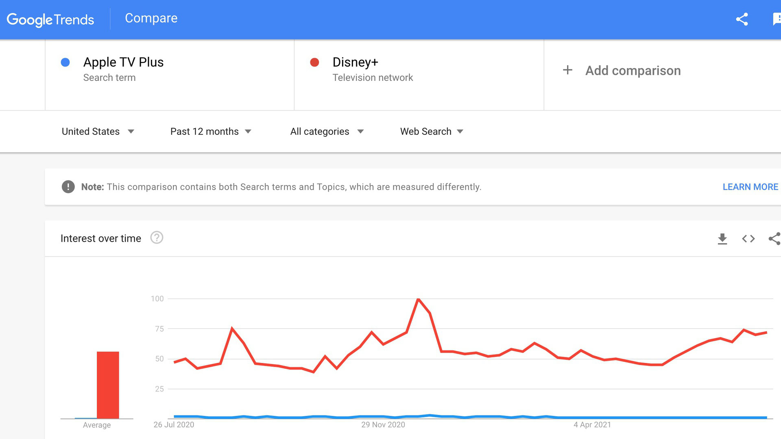Open the United States region dropdown
The height and width of the screenshot is (439, 781).
(x=98, y=132)
